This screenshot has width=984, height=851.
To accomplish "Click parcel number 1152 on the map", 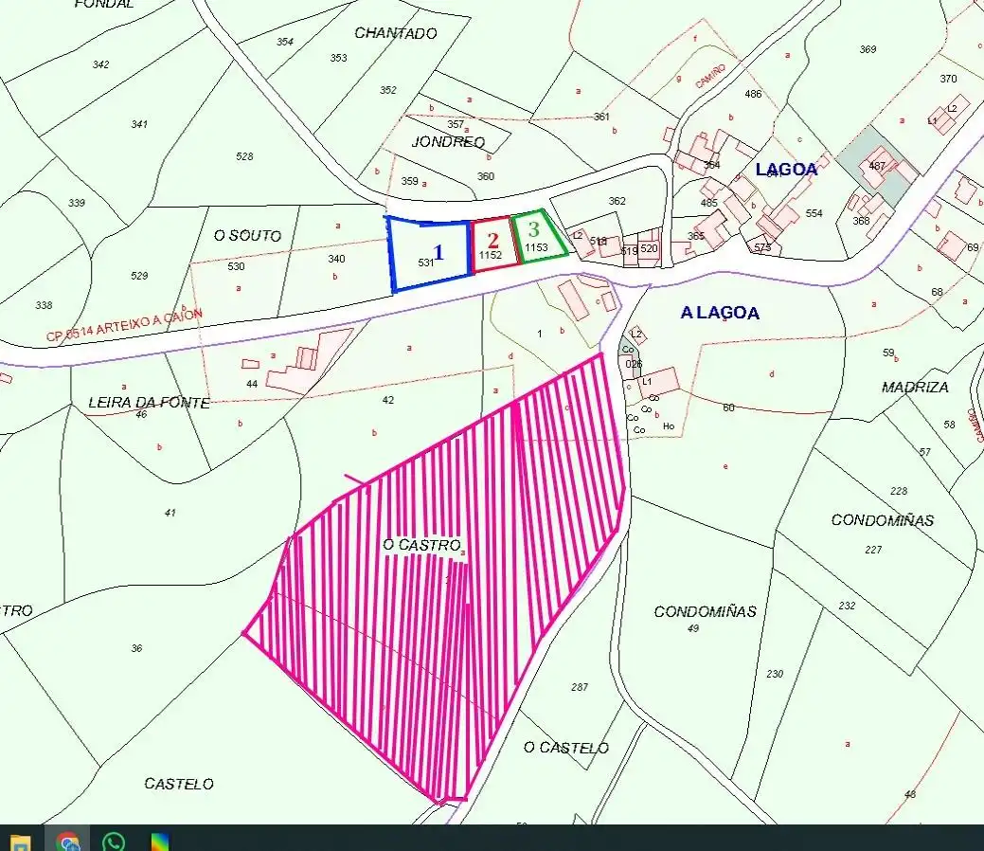I will pos(491,255).
